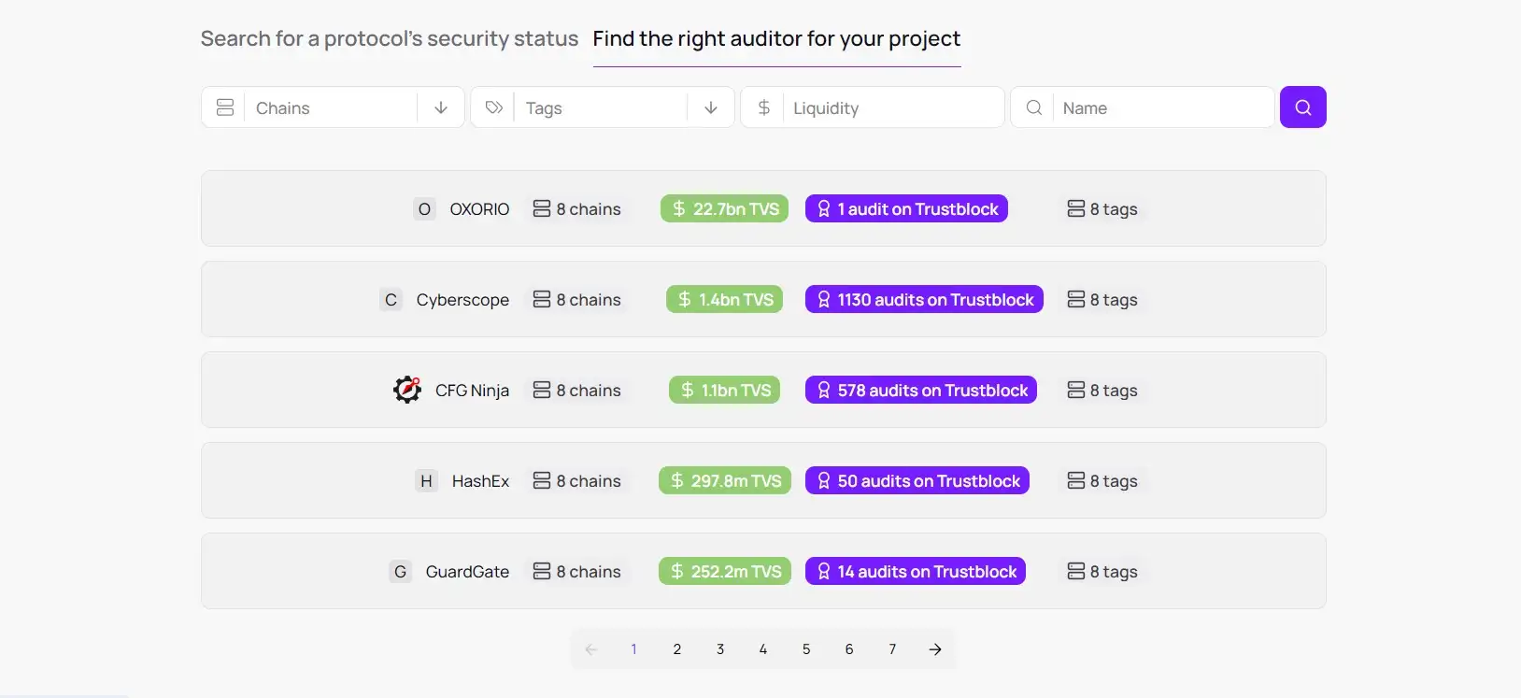Expand the Chains dropdown arrow
Viewport: 1521px width, 698px height.
click(441, 107)
